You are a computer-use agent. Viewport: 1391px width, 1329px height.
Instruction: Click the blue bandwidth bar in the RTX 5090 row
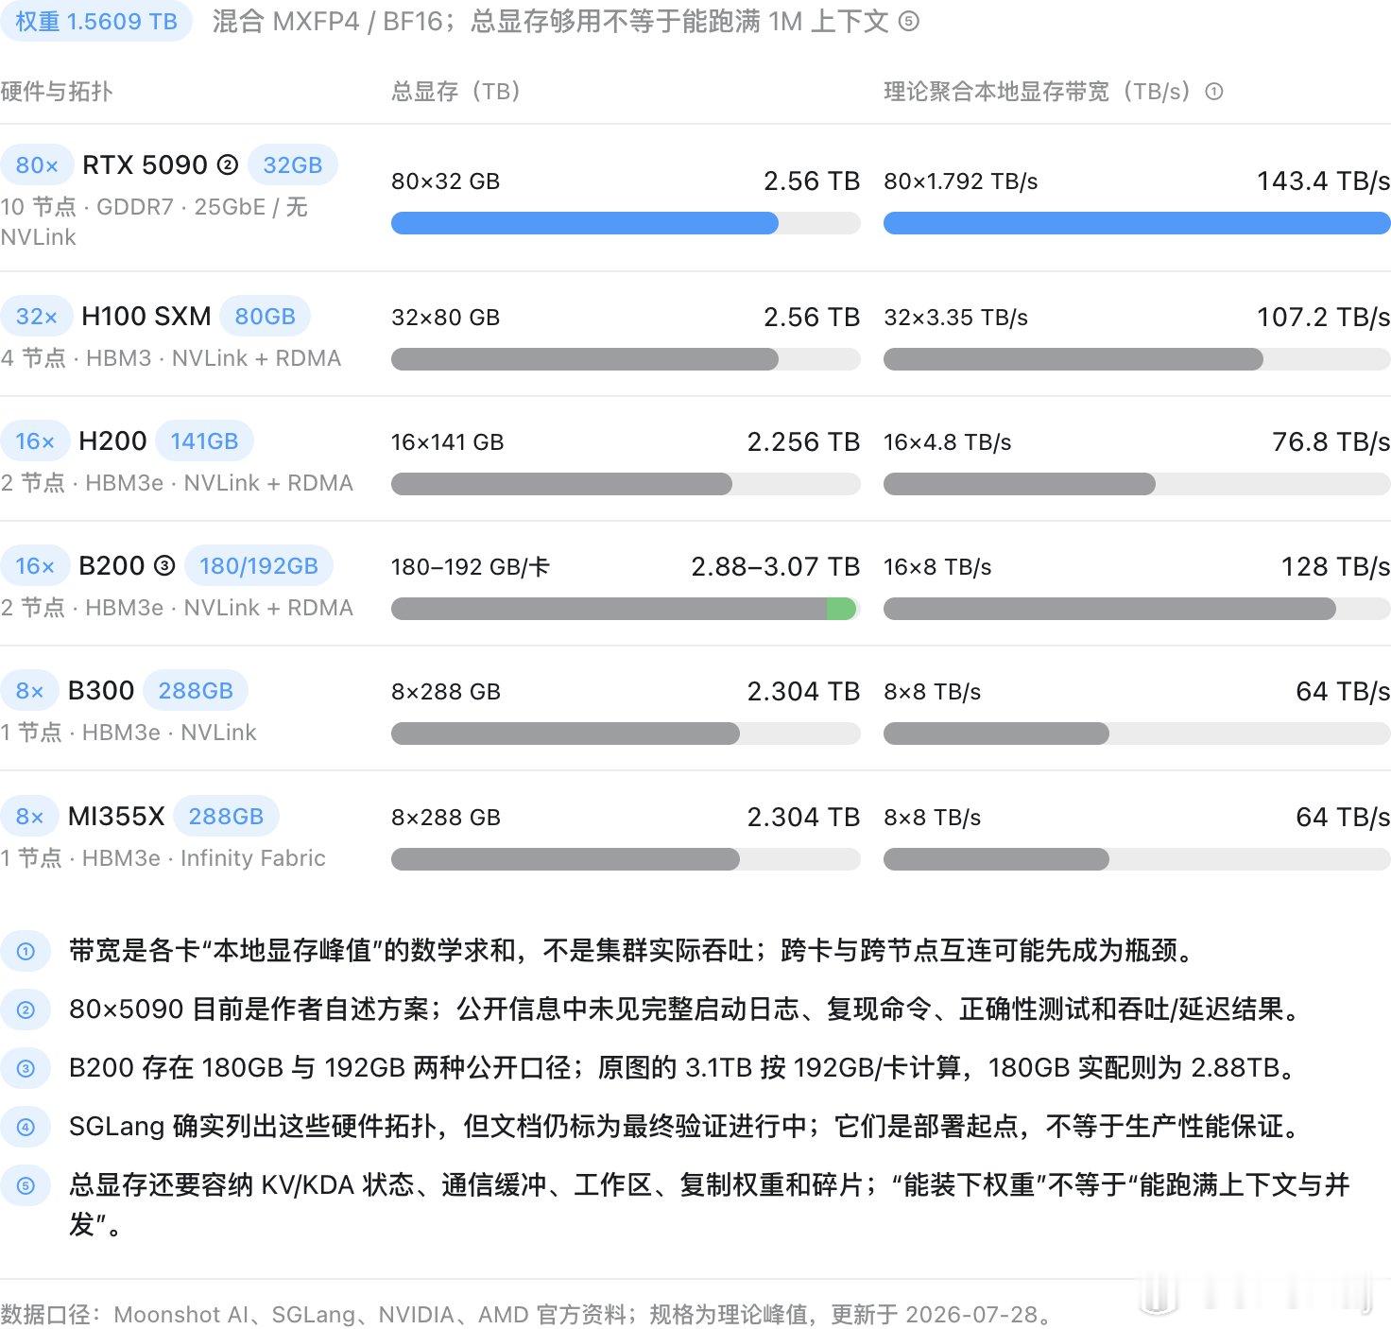1137,223
